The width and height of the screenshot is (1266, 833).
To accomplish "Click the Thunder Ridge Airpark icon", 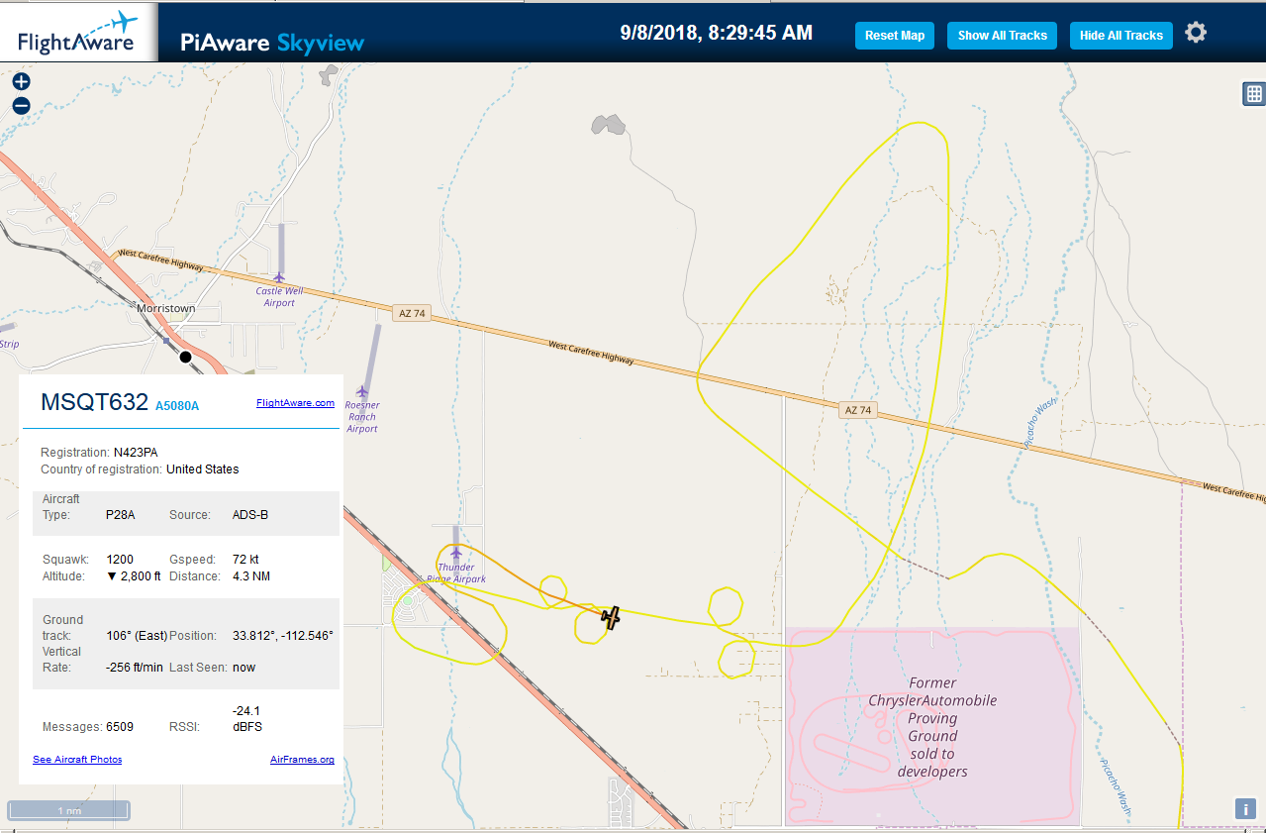I will click(456, 554).
